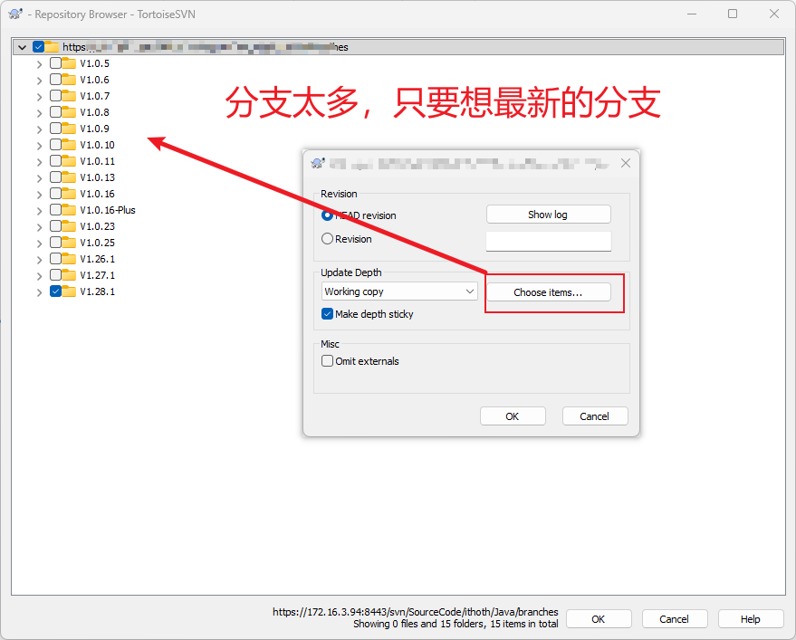Click the update dialog's tortoise icon
This screenshot has height=640, width=796.
(x=318, y=163)
